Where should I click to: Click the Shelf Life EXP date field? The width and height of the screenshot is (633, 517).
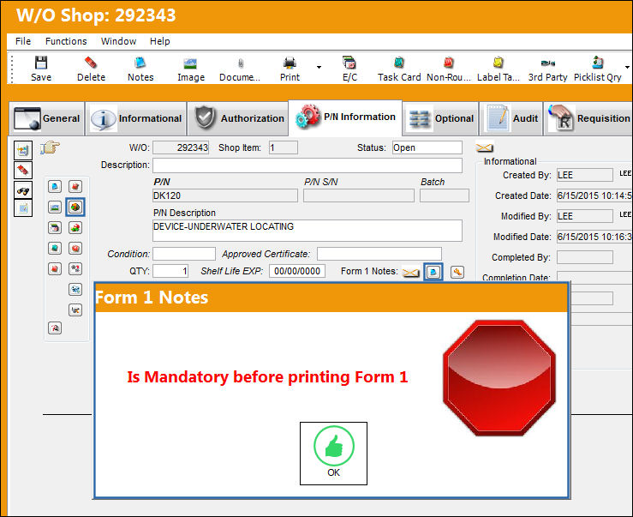(x=297, y=271)
